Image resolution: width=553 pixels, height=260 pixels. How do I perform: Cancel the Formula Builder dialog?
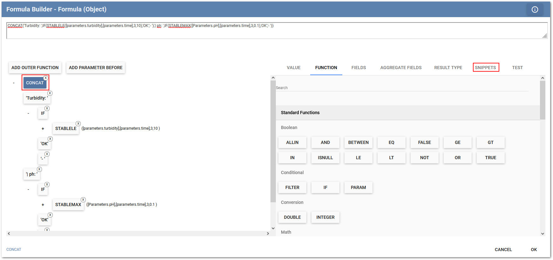[503, 250]
